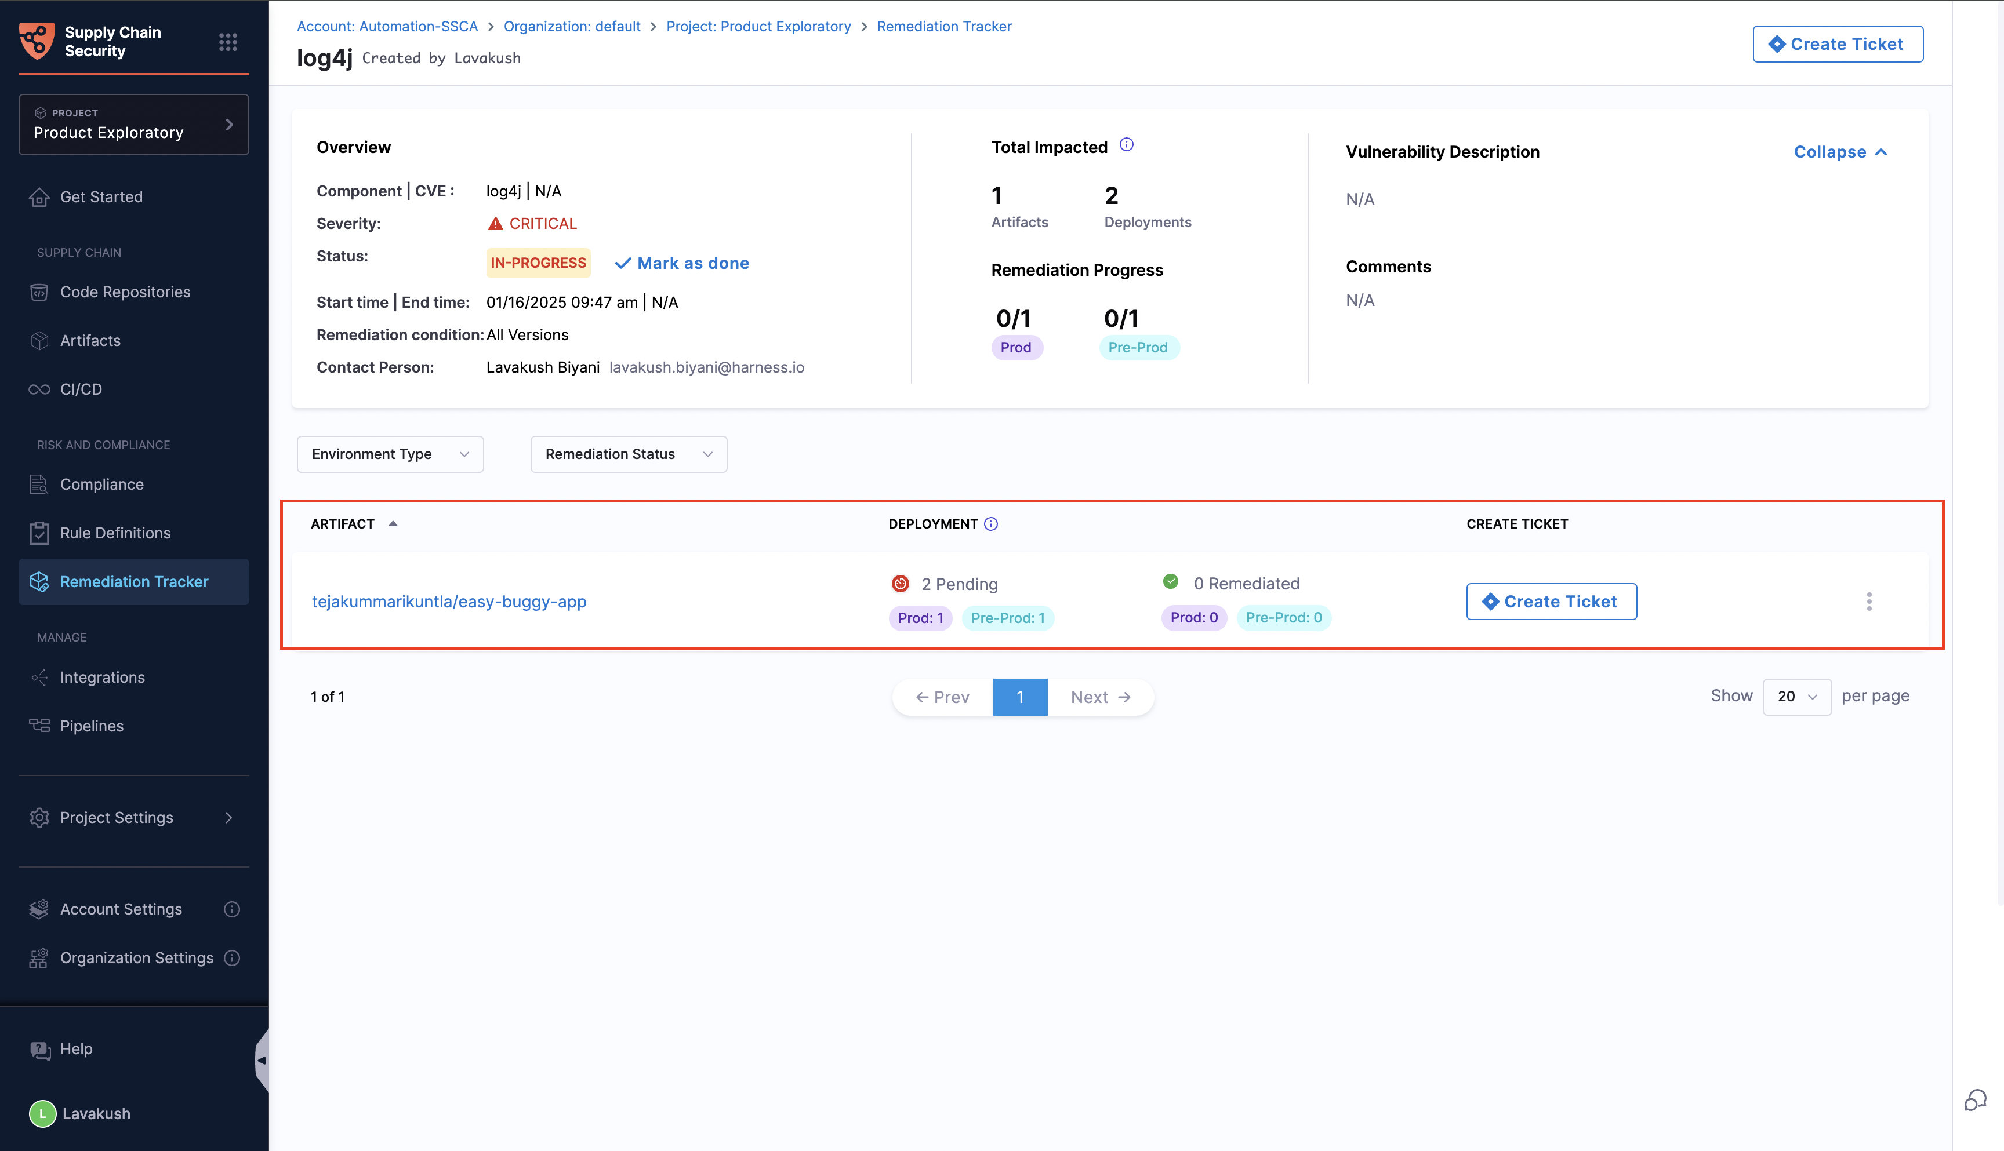The width and height of the screenshot is (2004, 1151).
Task: Click the tejakummarikuntla/easy-buggy-app artifact link
Action: pyautogui.click(x=449, y=602)
